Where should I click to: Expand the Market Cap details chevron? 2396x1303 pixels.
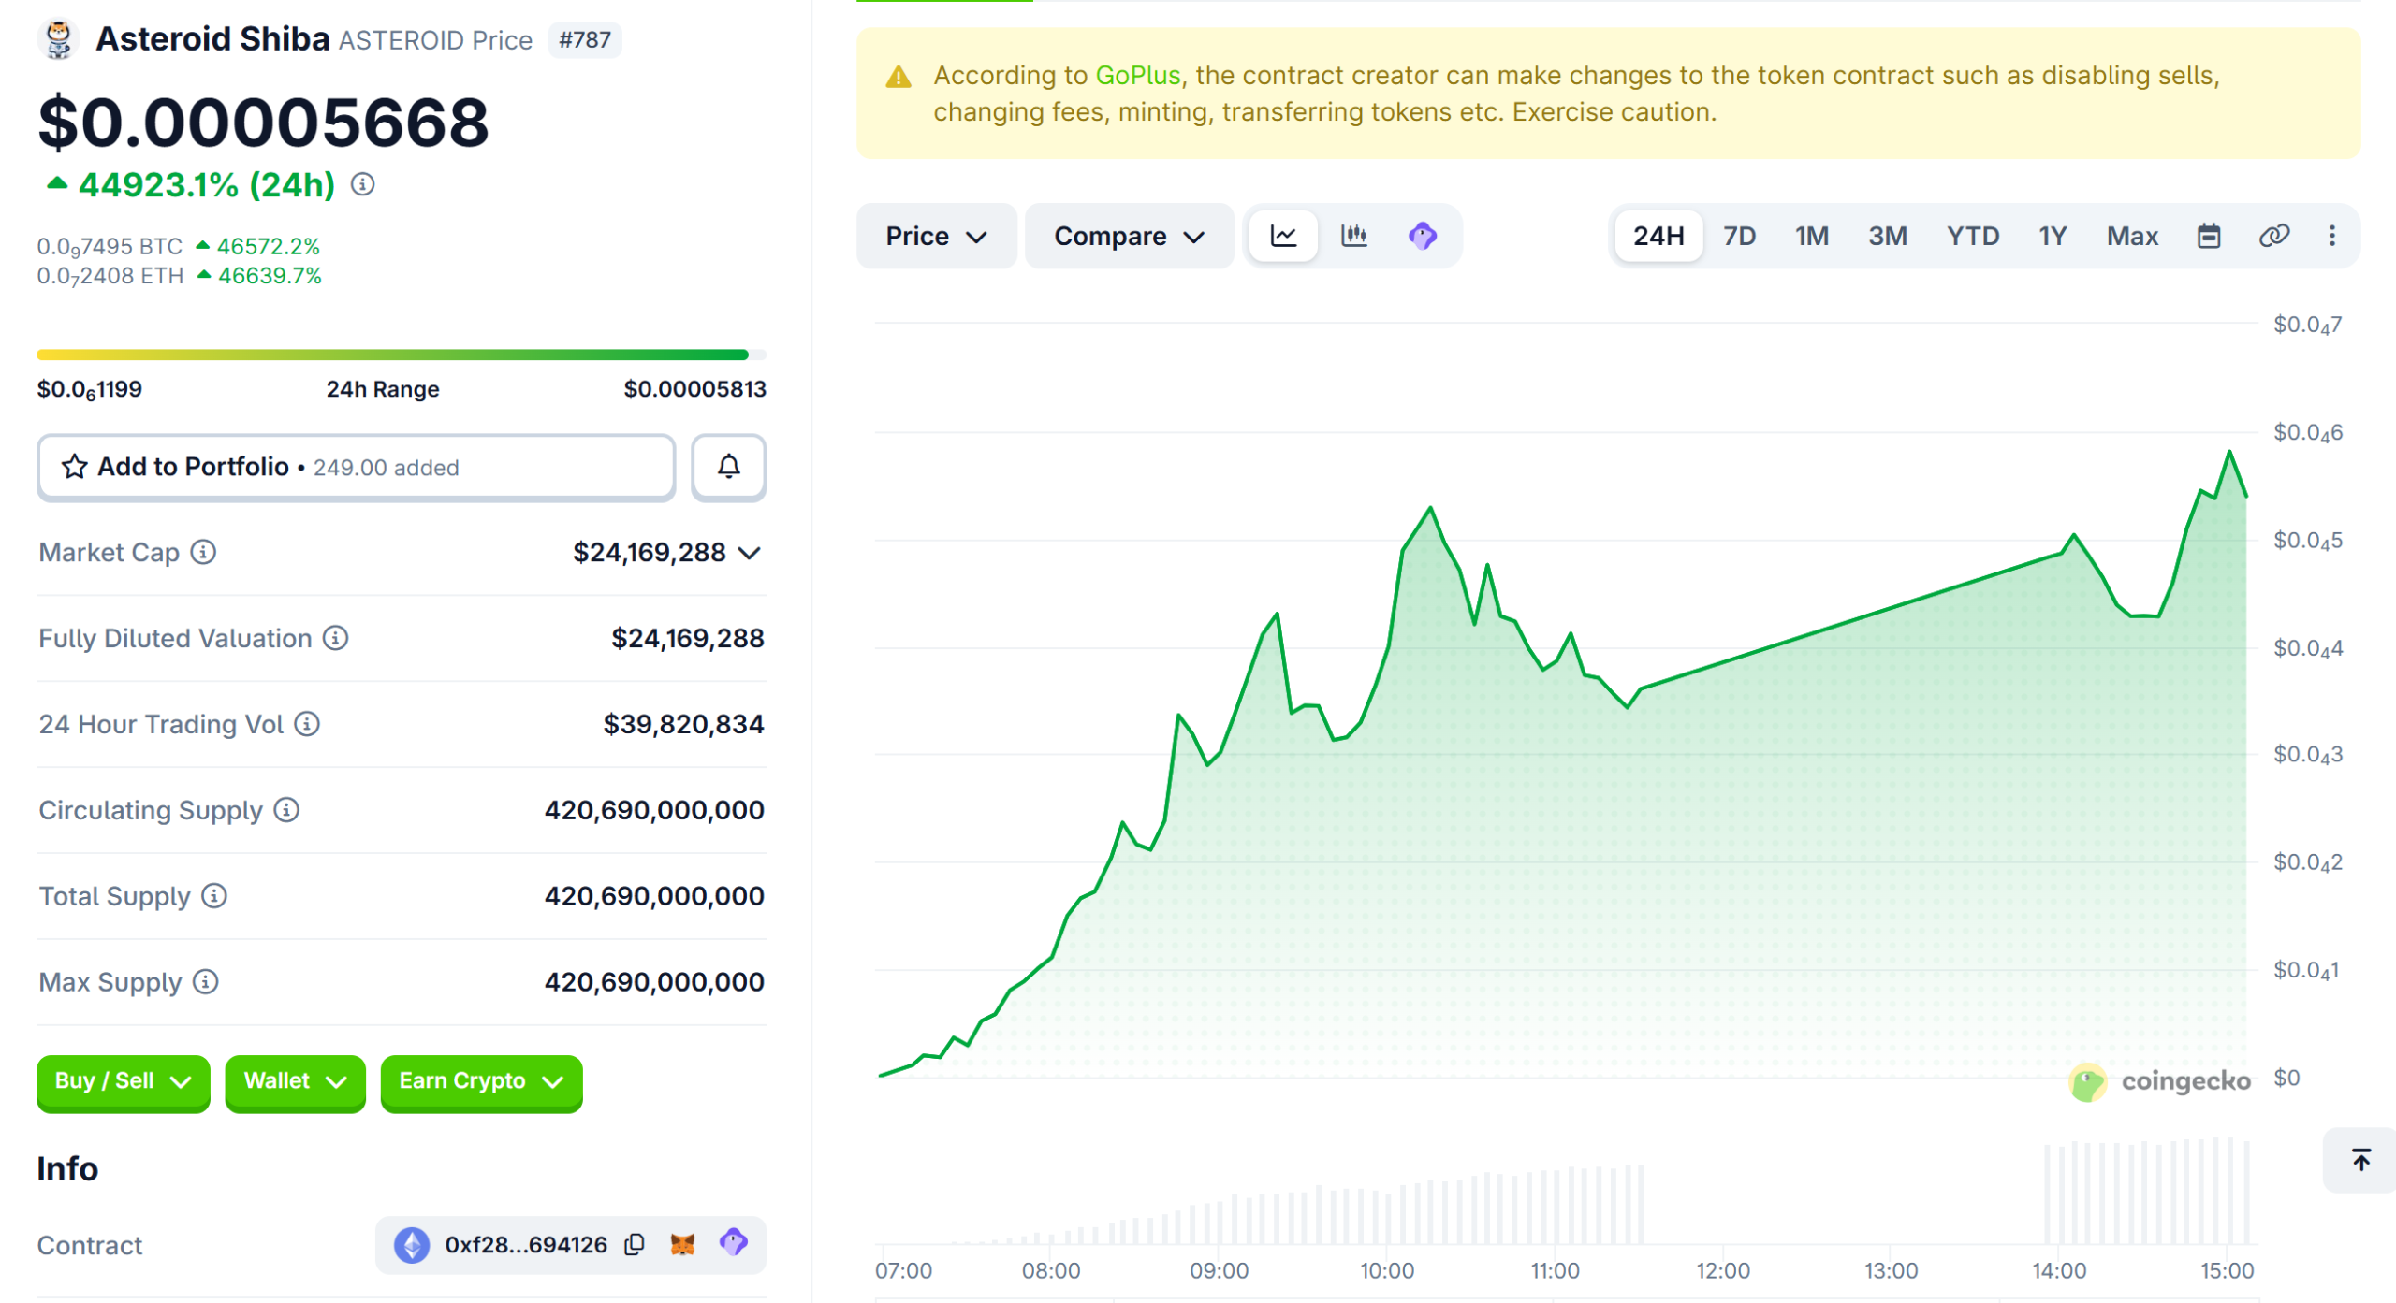[750, 552]
